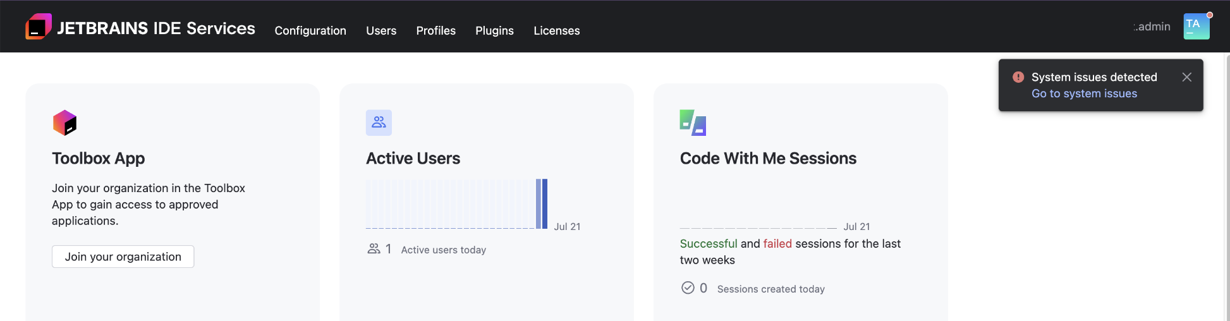Click the red failed legend word
The image size is (1230, 321).
(777, 243)
